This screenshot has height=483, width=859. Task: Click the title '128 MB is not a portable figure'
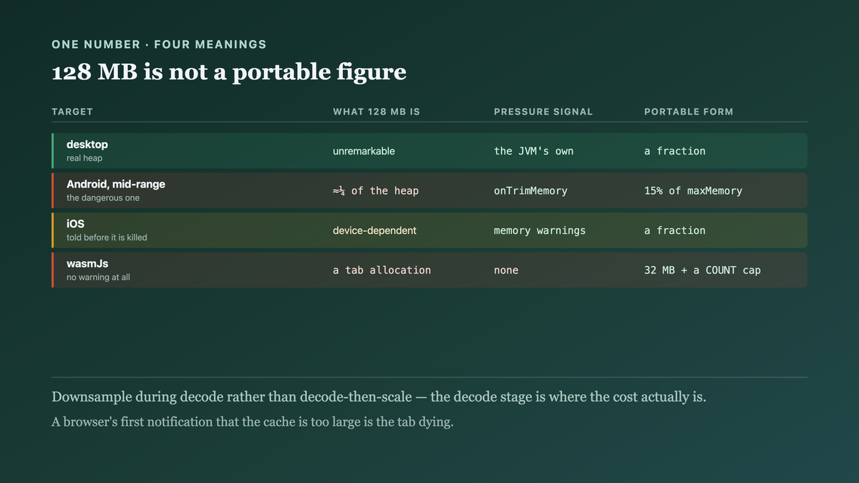point(229,72)
